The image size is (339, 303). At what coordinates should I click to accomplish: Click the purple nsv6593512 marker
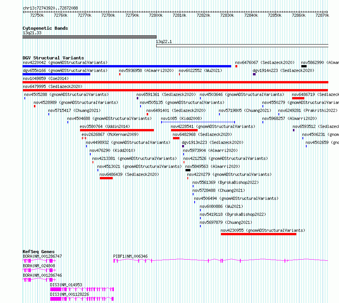point(294,130)
